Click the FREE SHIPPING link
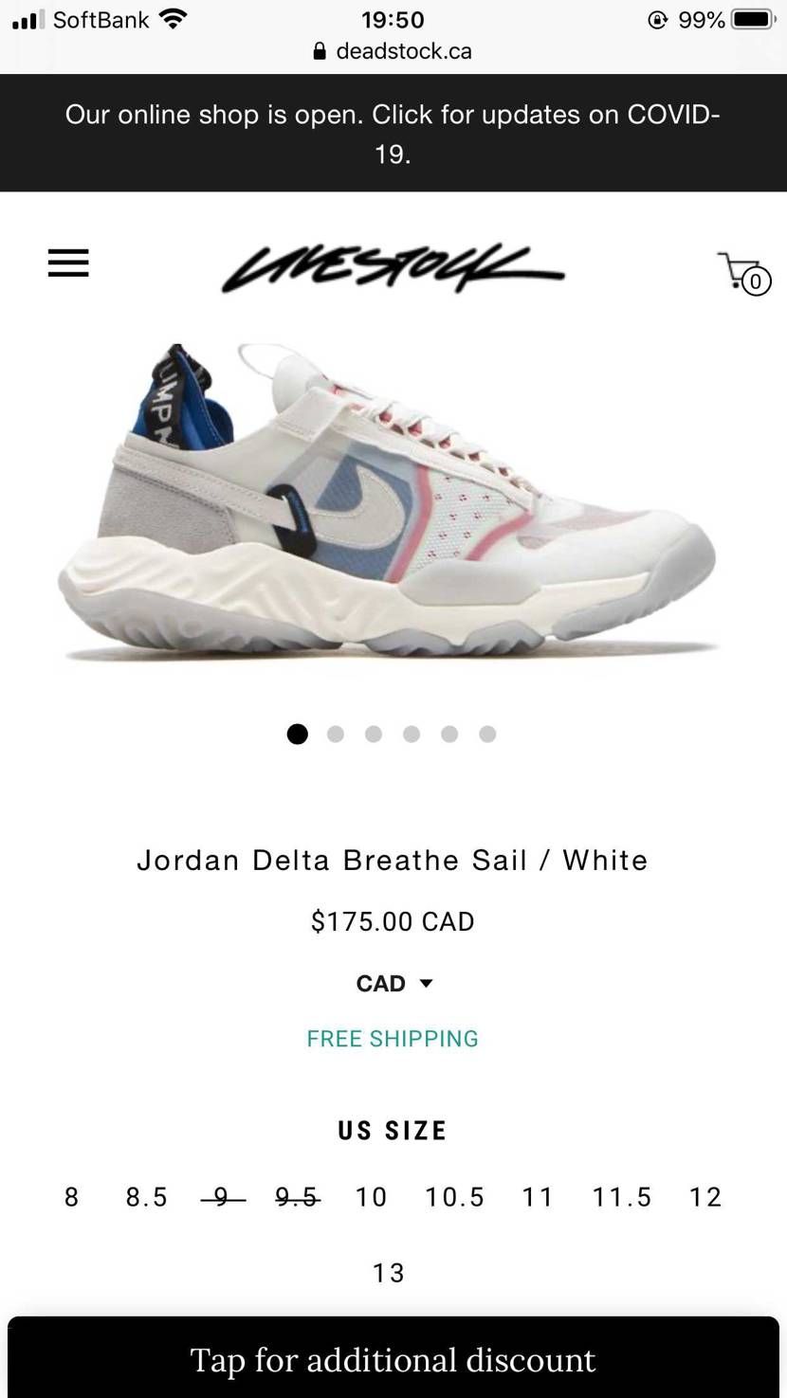Screen dimensions: 787x1398 point(393,1039)
